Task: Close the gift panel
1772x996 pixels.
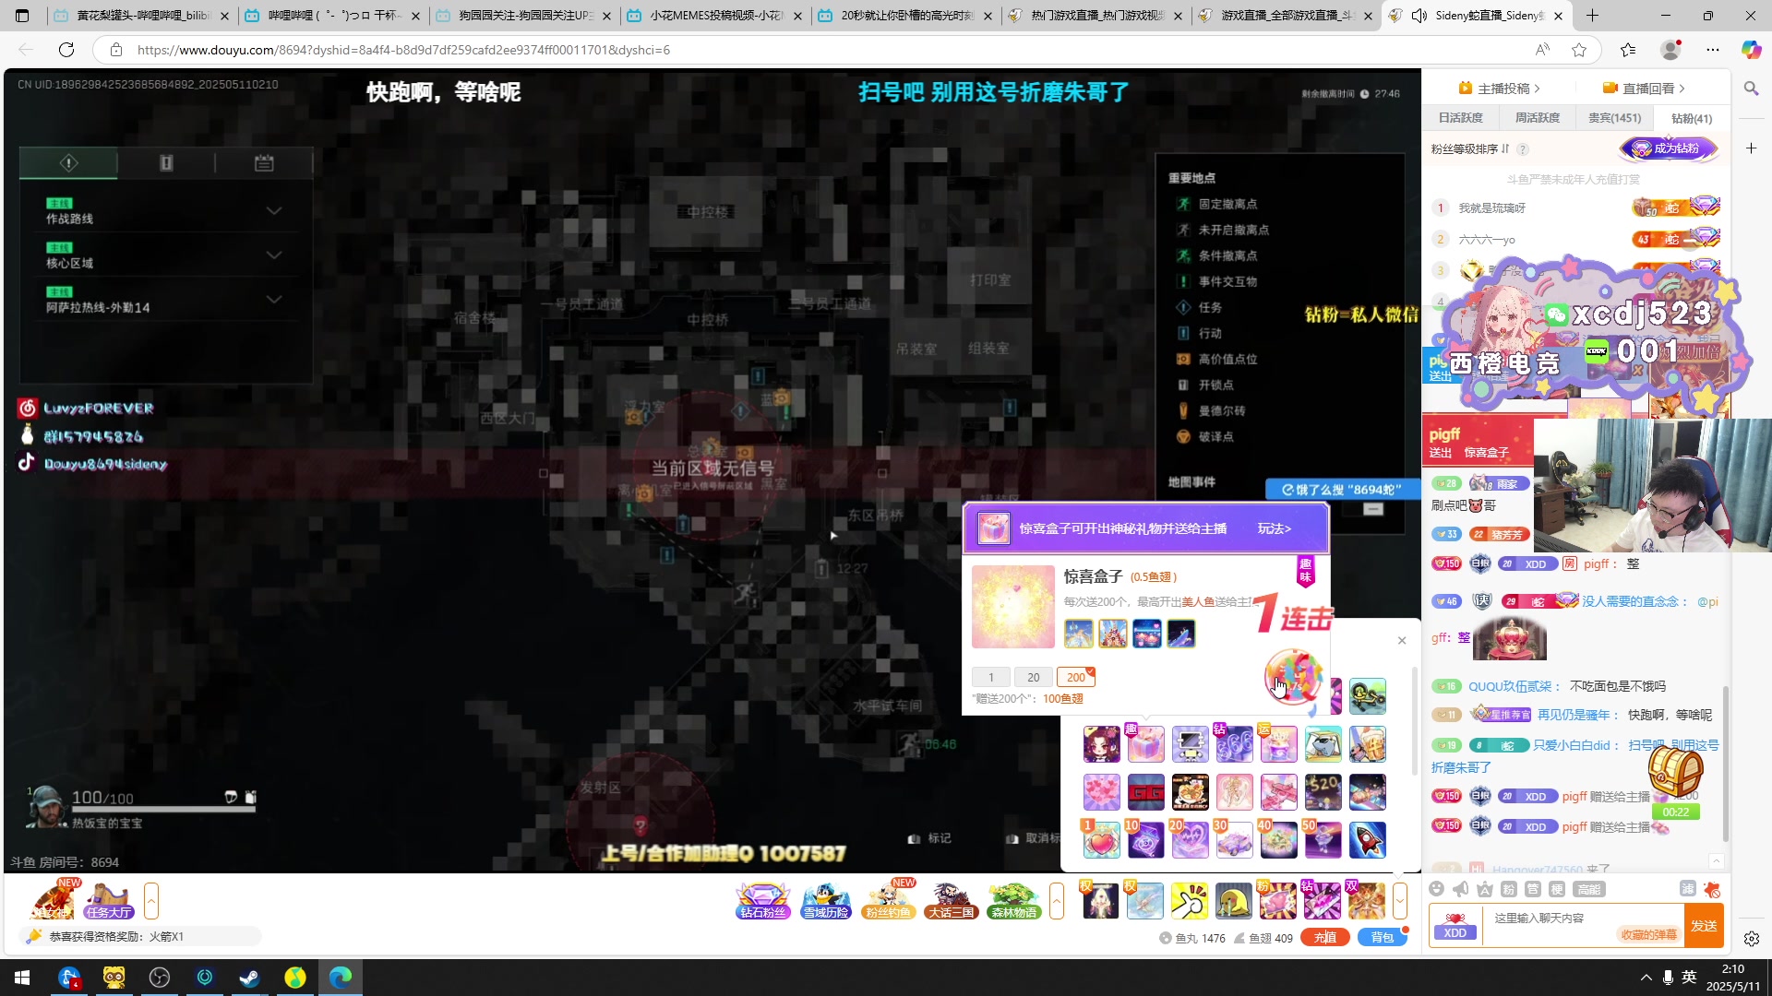Action: [1402, 640]
